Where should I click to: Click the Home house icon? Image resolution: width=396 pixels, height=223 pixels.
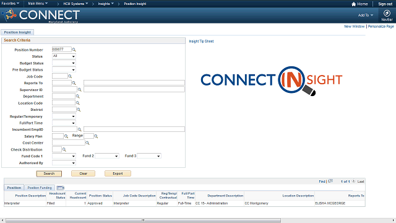[353, 4]
